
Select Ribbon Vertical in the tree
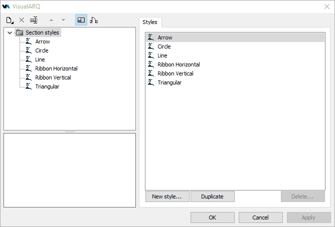point(53,77)
